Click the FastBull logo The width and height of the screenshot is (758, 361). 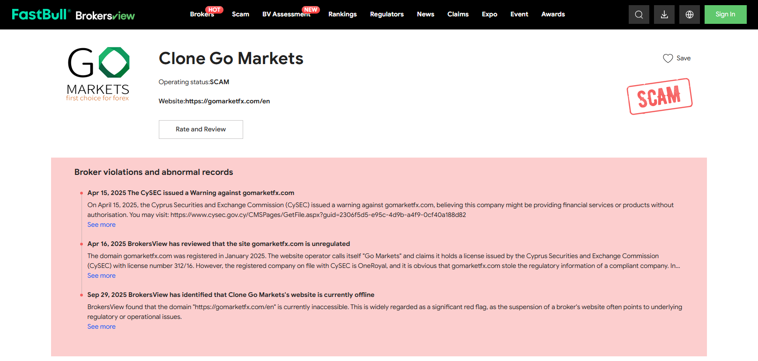tap(41, 14)
